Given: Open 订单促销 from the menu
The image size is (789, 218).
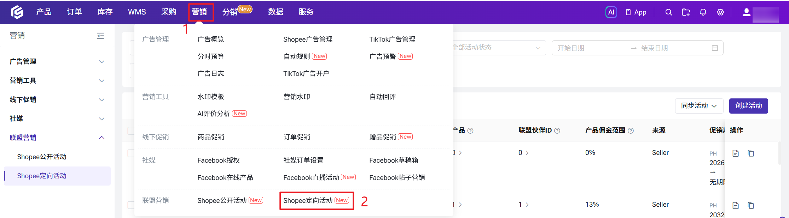Looking at the screenshot, I should [297, 137].
